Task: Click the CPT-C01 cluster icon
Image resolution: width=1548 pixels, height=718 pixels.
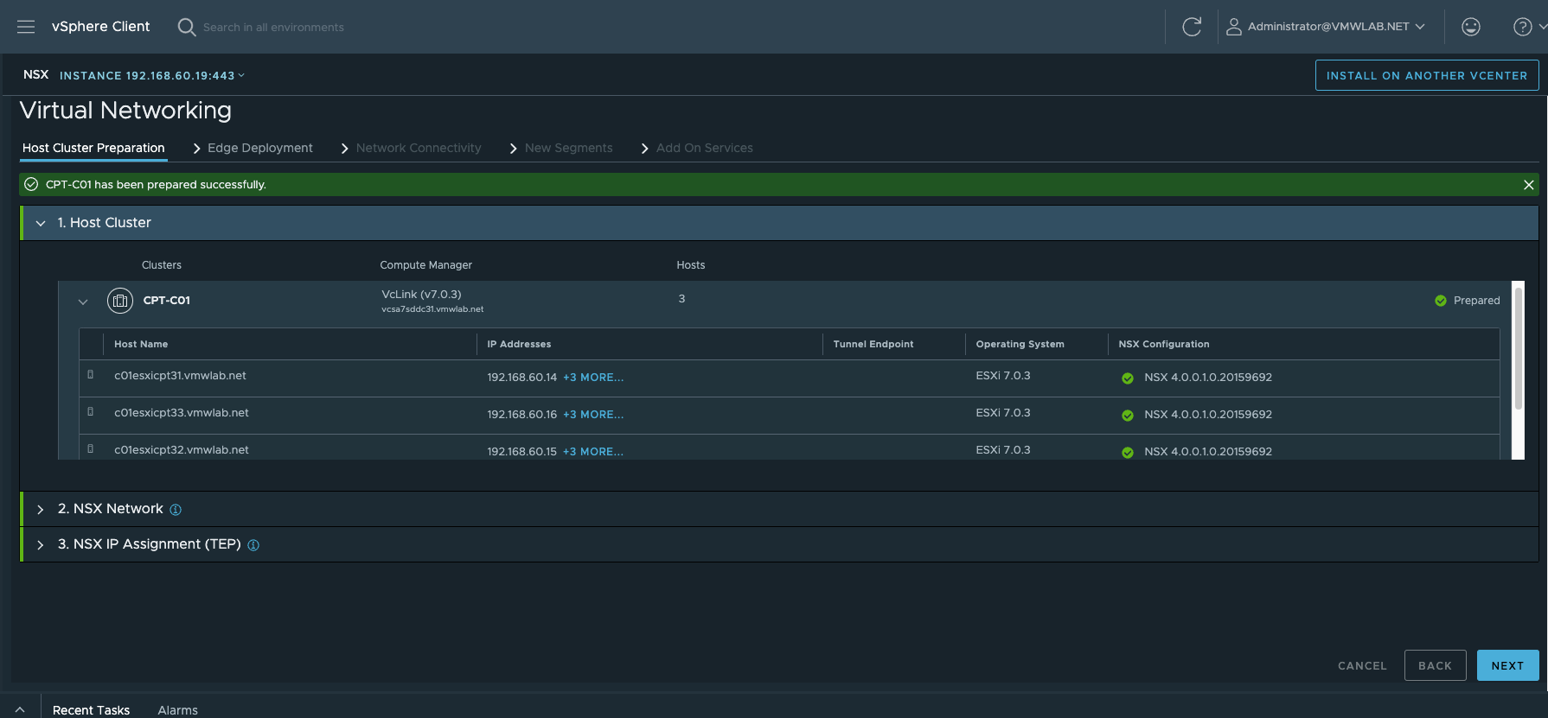Action: click(120, 301)
